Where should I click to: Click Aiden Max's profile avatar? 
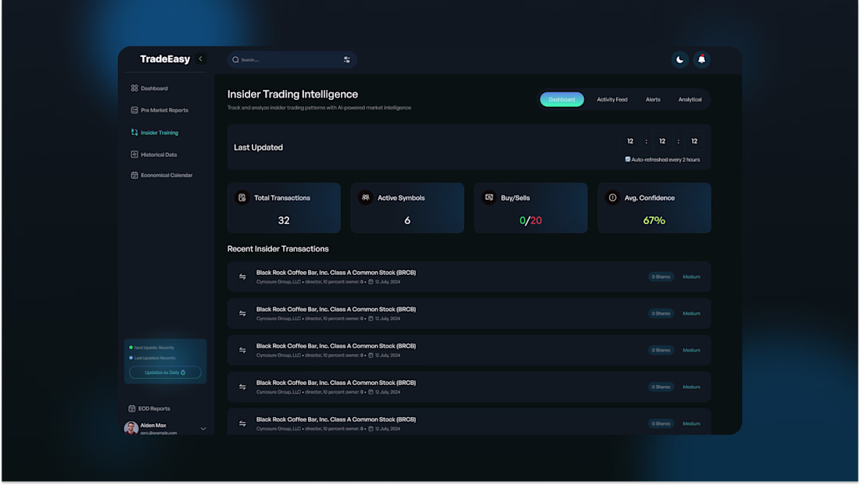pos(131,428)
